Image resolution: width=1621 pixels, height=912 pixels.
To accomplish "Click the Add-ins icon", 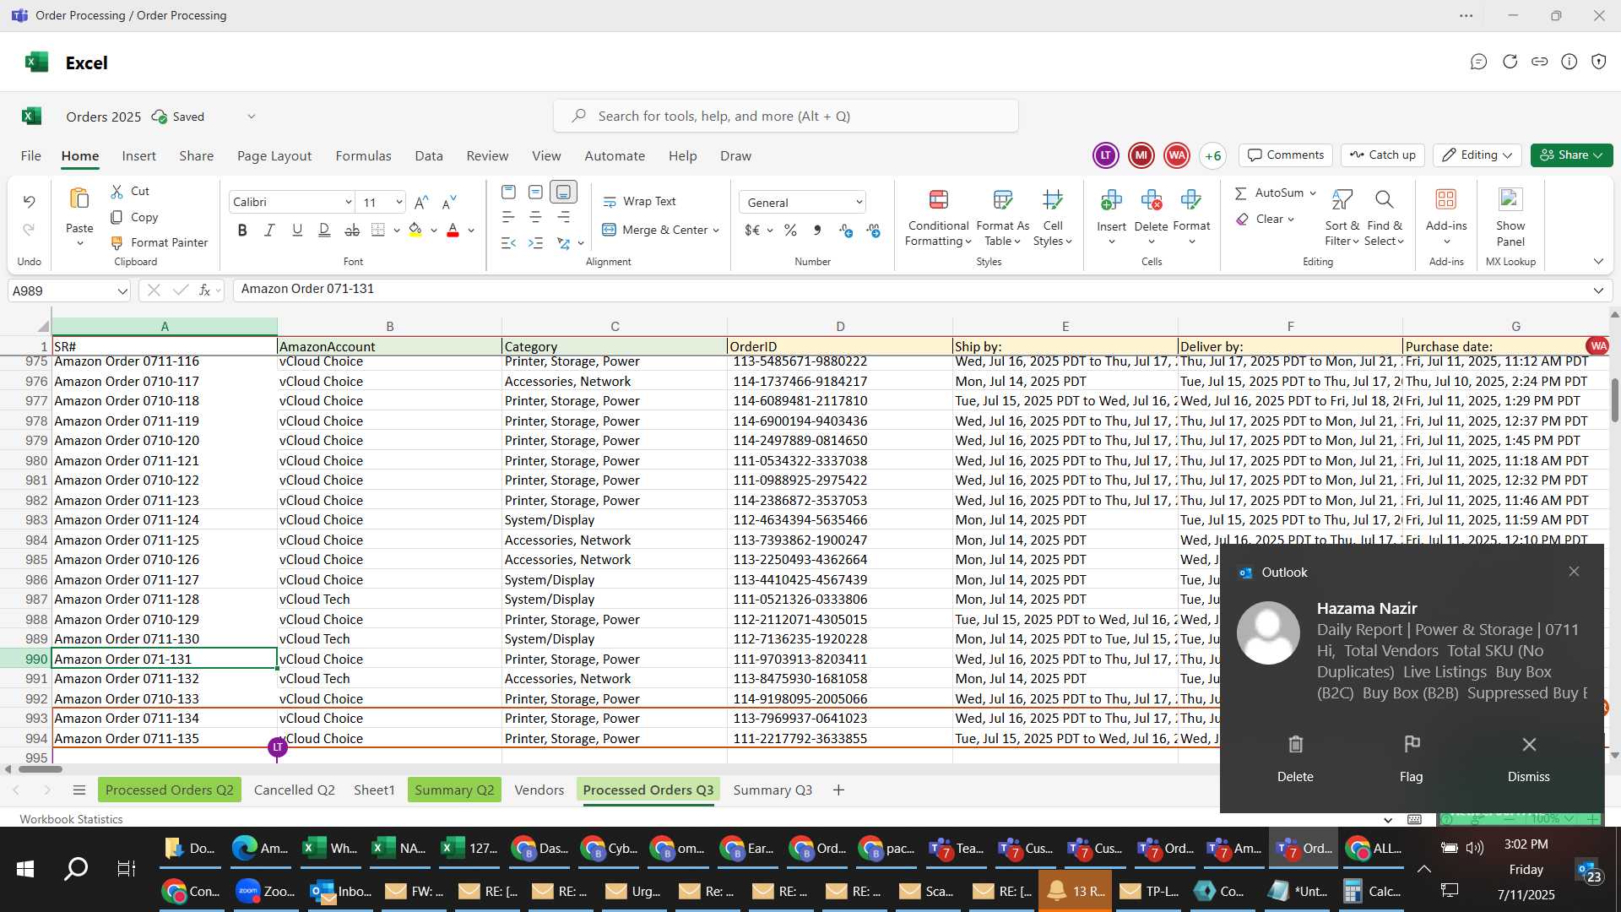I will pyautogui.click(x=1445, y=200).
